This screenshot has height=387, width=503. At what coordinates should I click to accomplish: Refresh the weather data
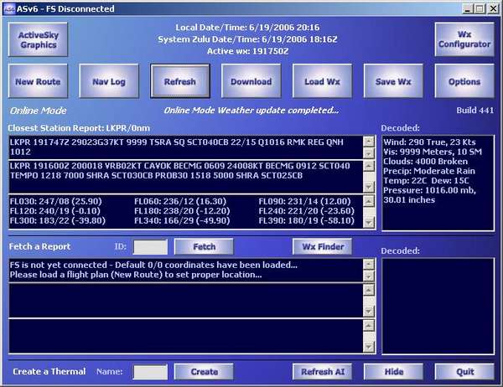coord(180,81)
